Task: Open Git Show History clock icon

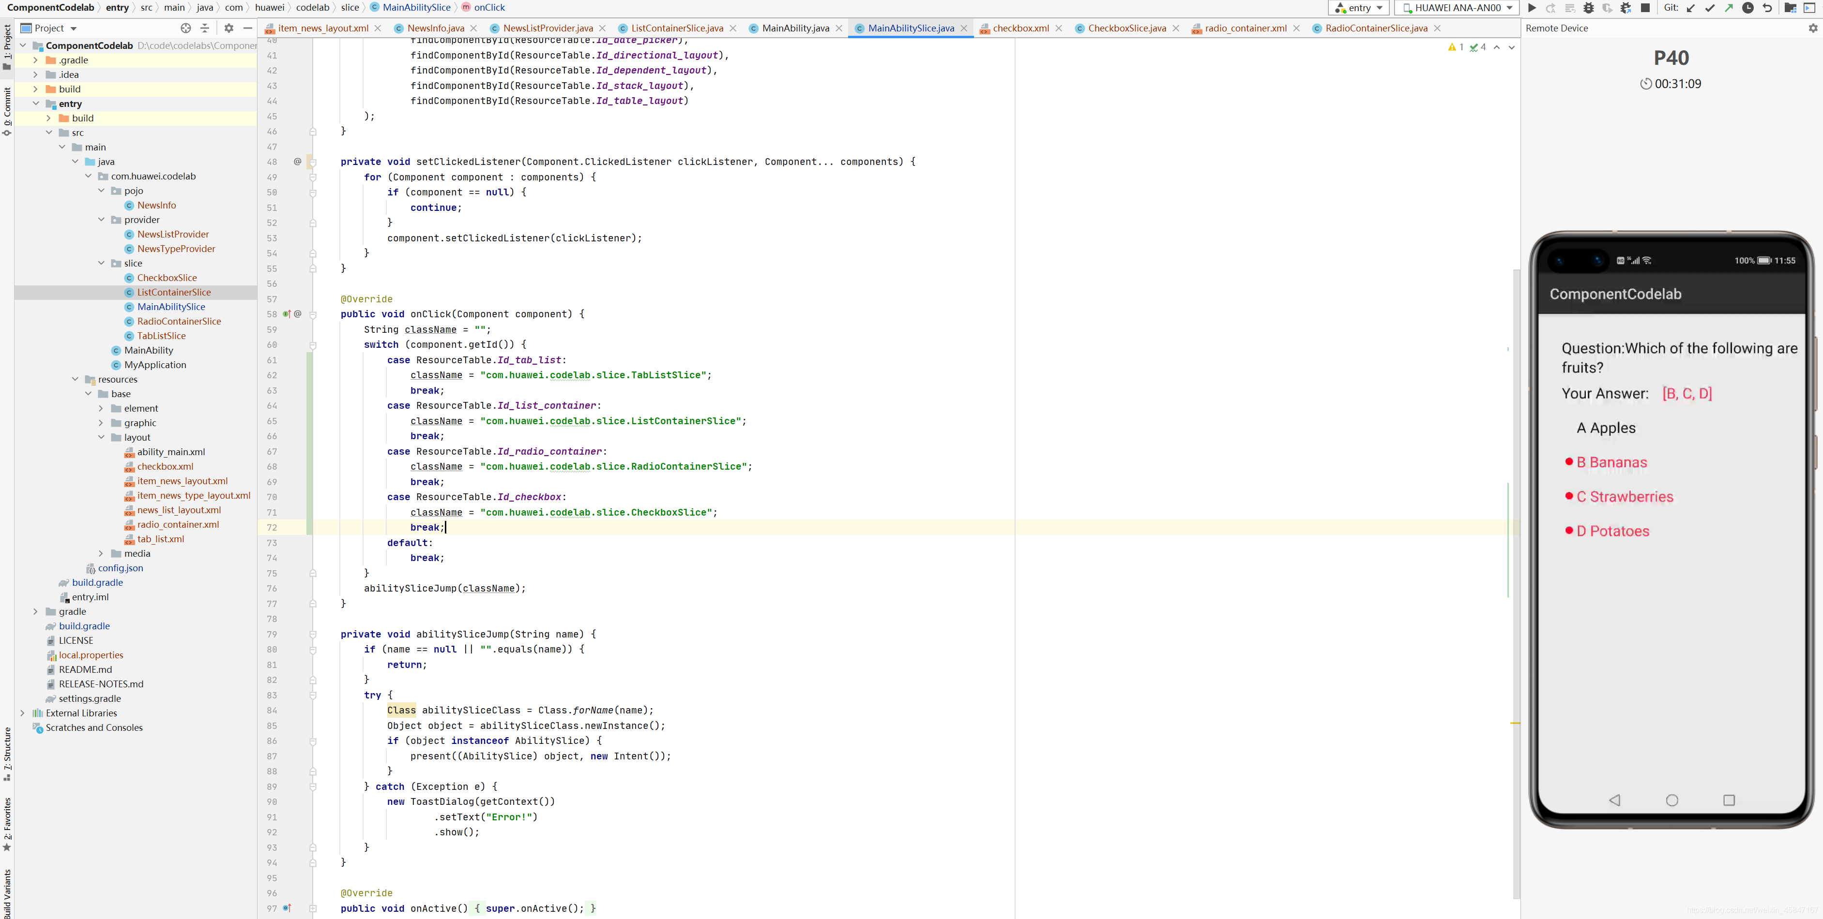Action: 1748,8
